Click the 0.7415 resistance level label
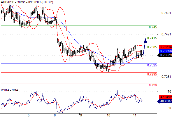Screen dimensions: 172x117 (152, 38)
